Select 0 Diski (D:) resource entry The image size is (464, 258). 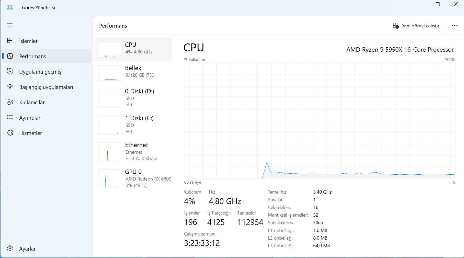pyautogui.click(x=133, y=98)
